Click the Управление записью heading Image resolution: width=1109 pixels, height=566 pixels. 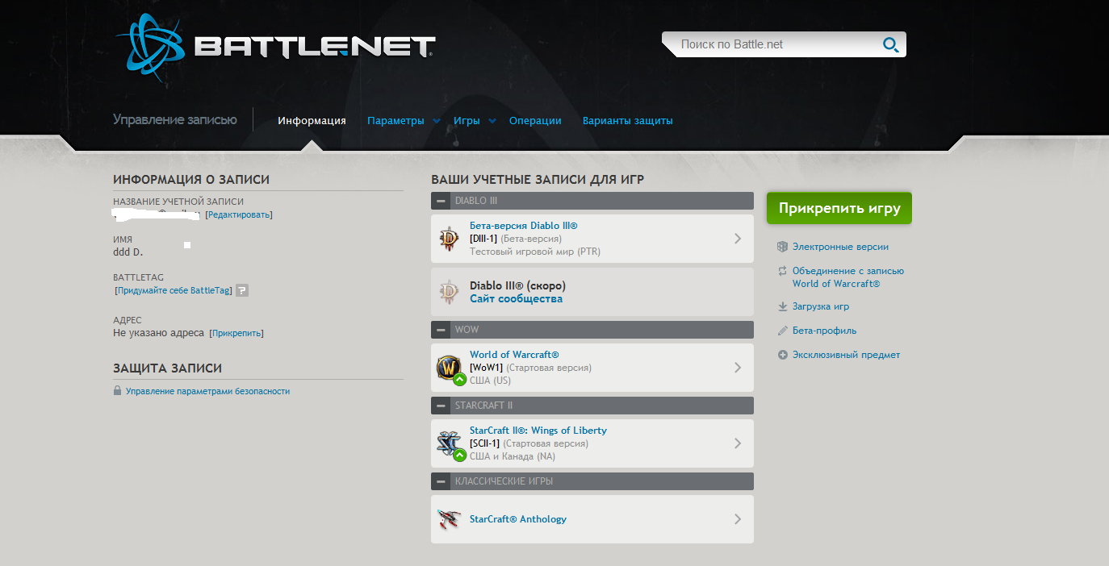(175, 120)
